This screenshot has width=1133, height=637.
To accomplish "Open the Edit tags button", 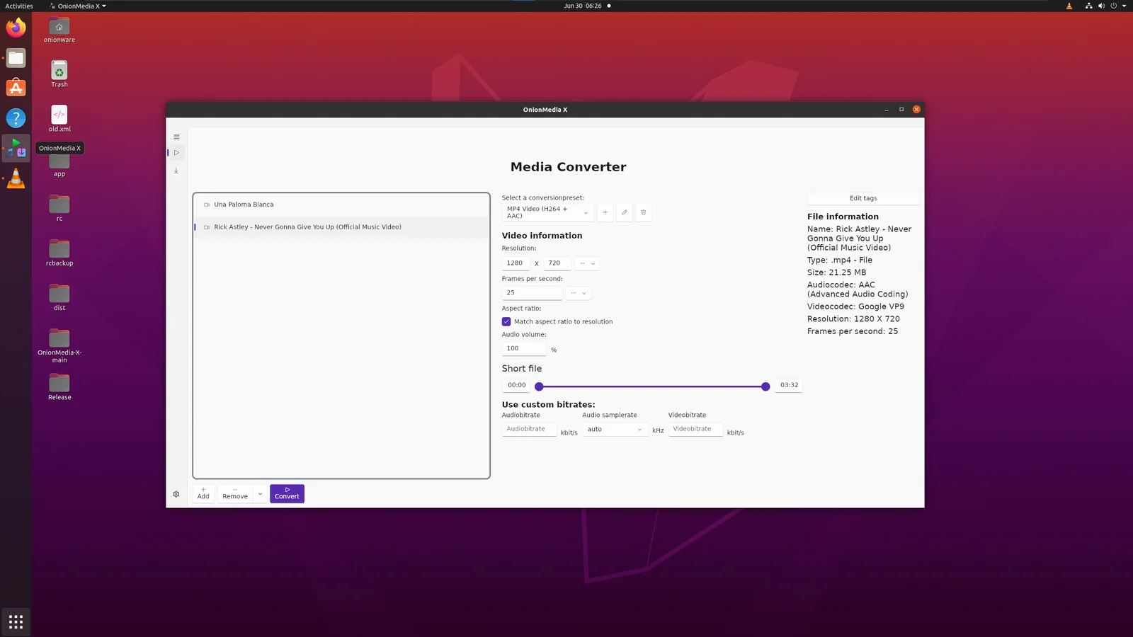I will pyautogui.click(x=863, y=198).
